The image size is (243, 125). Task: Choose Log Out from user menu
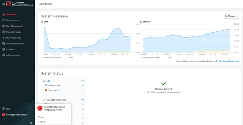click(x=42, y=122)
